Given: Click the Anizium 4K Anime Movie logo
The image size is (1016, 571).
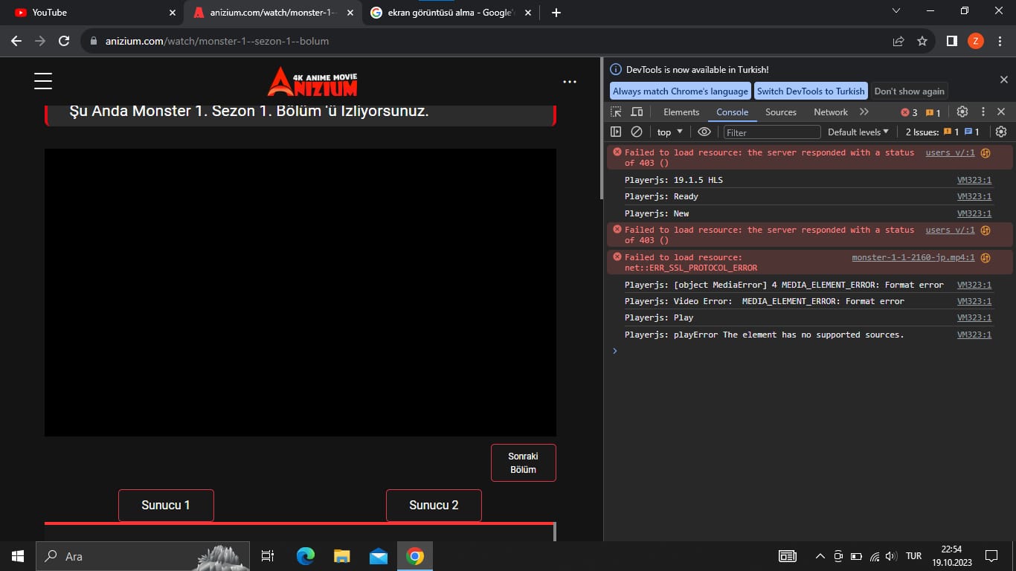Looking at the screenshot, I should (x=312, y=82).
